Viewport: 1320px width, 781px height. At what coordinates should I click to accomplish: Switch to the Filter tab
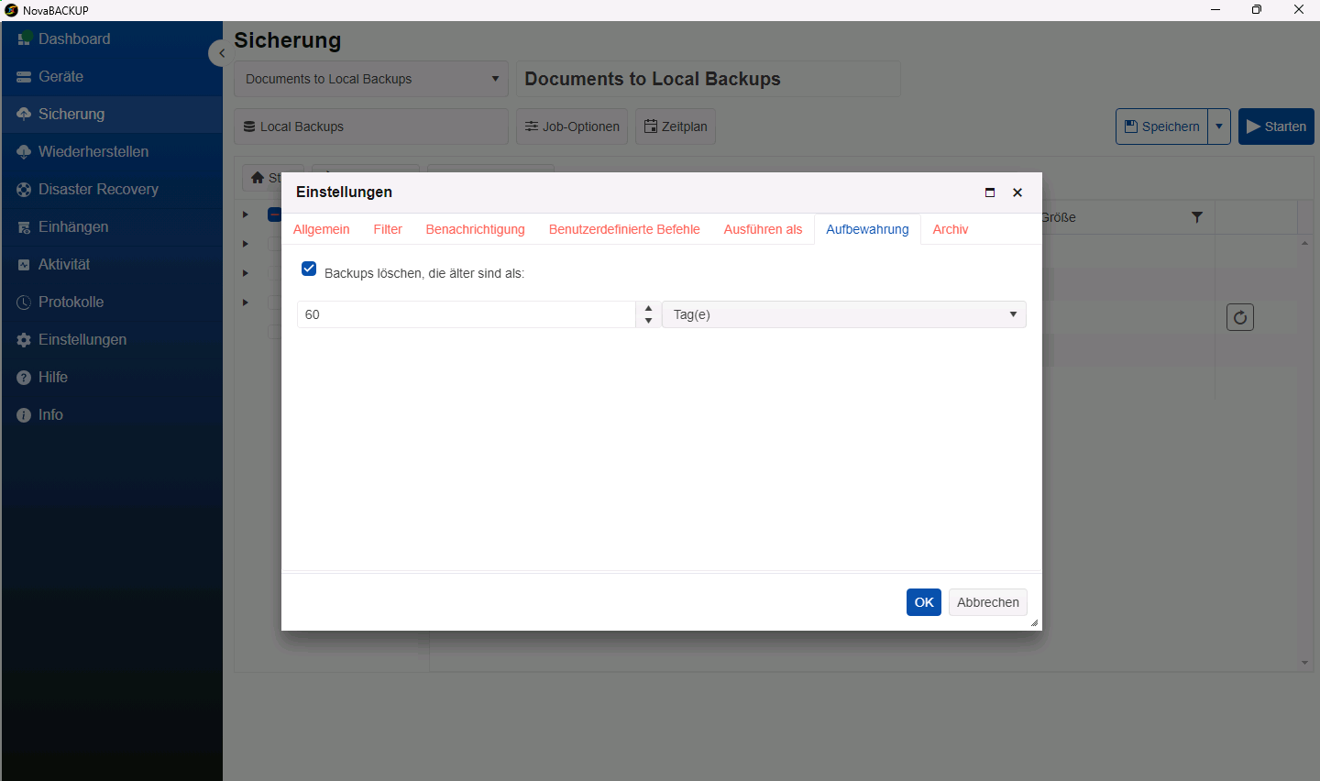pos(388,229)
